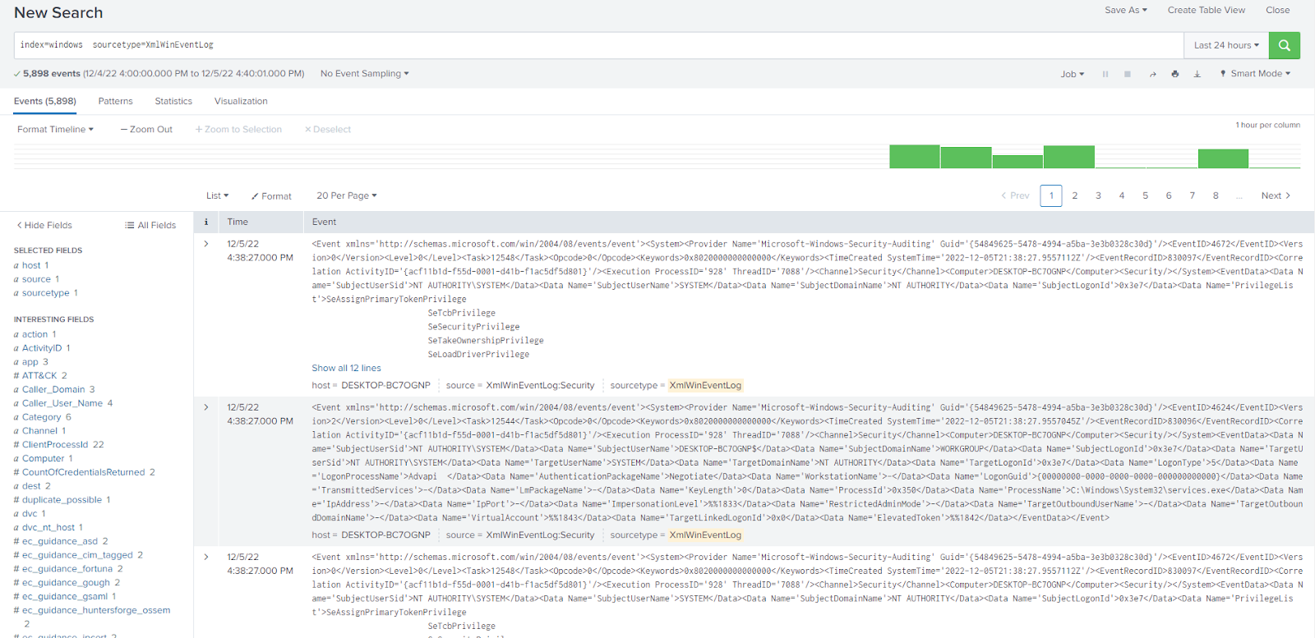Open the 20 Per Page dropdown
This screenshot has height=638, width=1315.
(x=347, y=195)
